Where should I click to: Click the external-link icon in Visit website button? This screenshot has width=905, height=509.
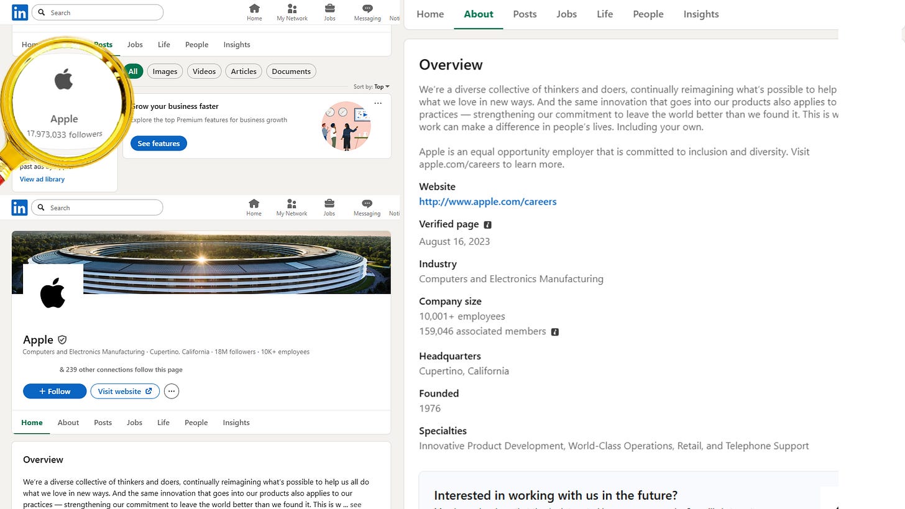149,392
